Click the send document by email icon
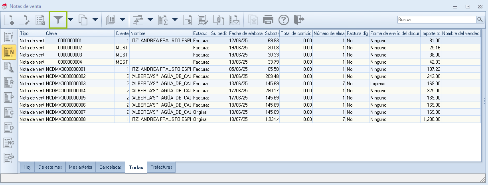Screen dimensions: 488x185 233,19
